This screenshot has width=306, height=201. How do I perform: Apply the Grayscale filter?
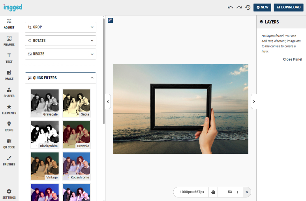(x=45, y=103)
